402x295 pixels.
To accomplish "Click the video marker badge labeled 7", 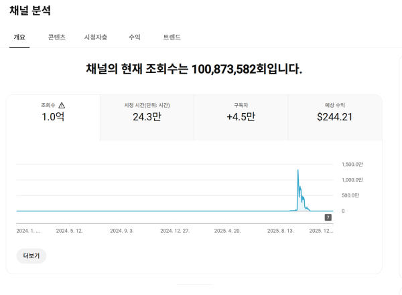I will click(x=328, y=217).
